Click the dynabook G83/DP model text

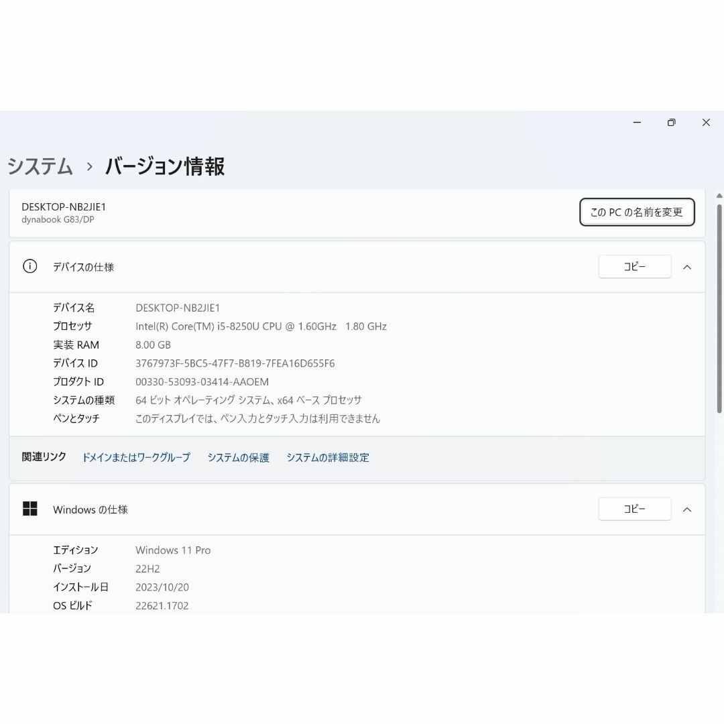tap(58, 219)
